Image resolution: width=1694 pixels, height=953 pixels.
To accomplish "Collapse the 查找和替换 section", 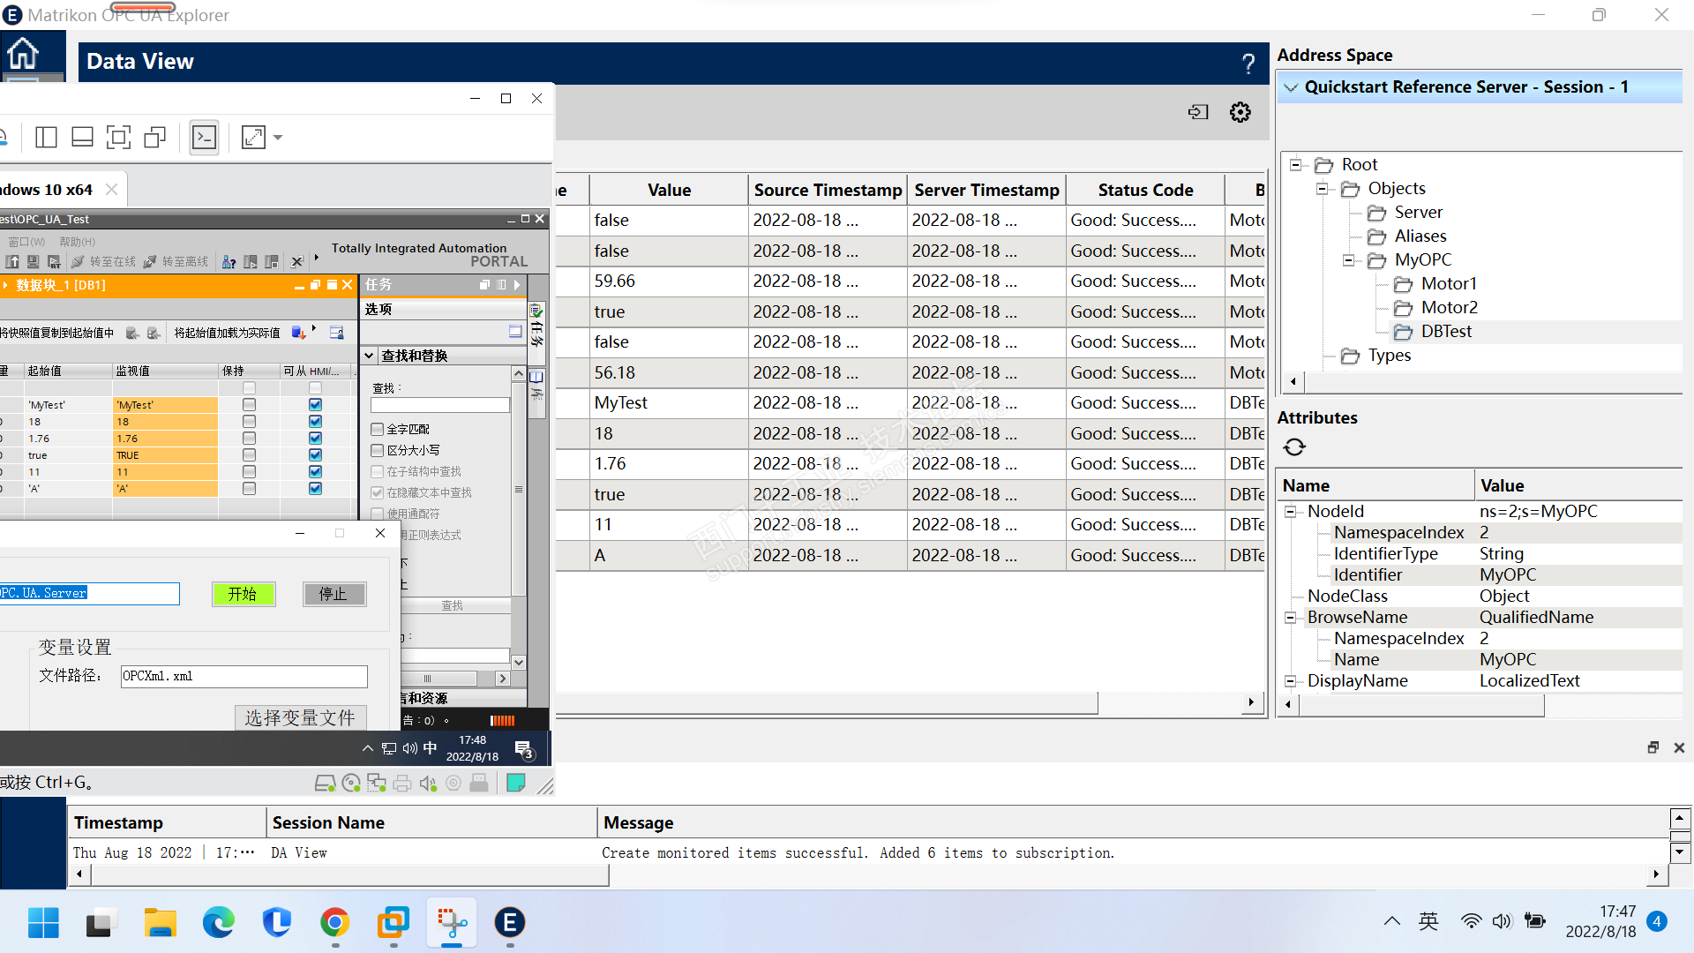I will (370, 356).
